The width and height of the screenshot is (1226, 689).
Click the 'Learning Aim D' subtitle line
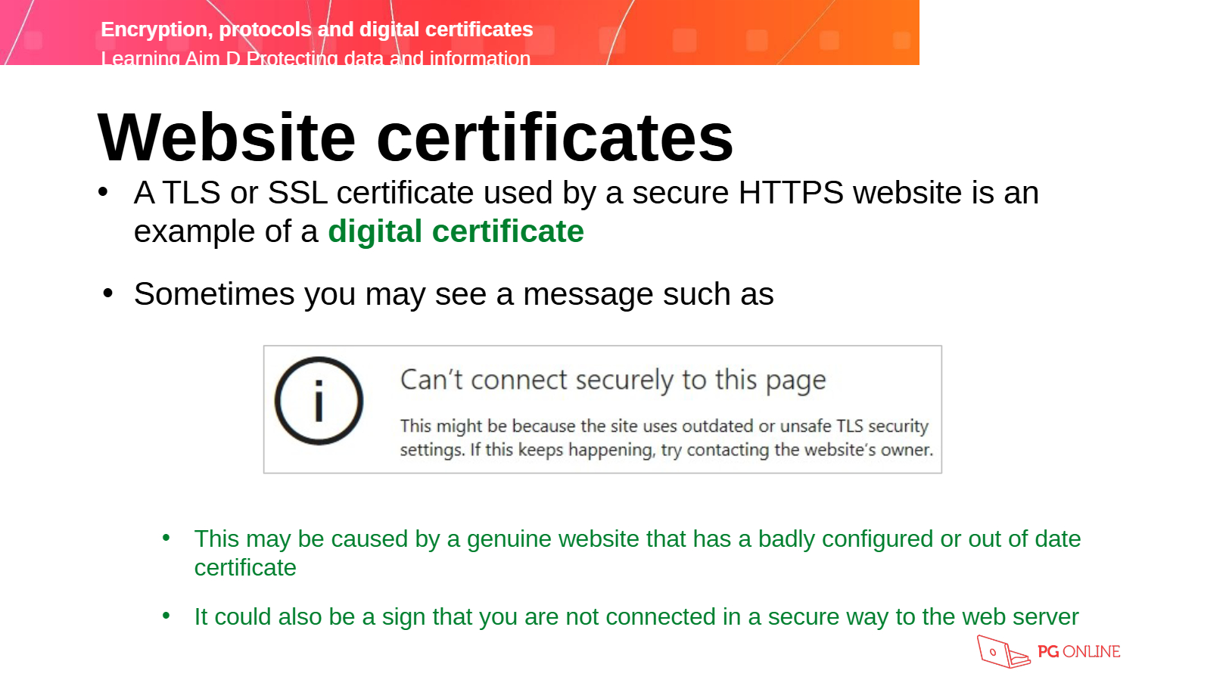(315, 58)
